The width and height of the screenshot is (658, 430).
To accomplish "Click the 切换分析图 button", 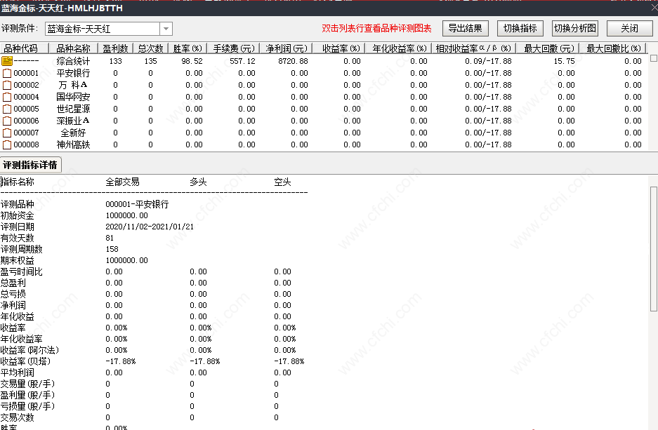I will [x=575, y=29].
